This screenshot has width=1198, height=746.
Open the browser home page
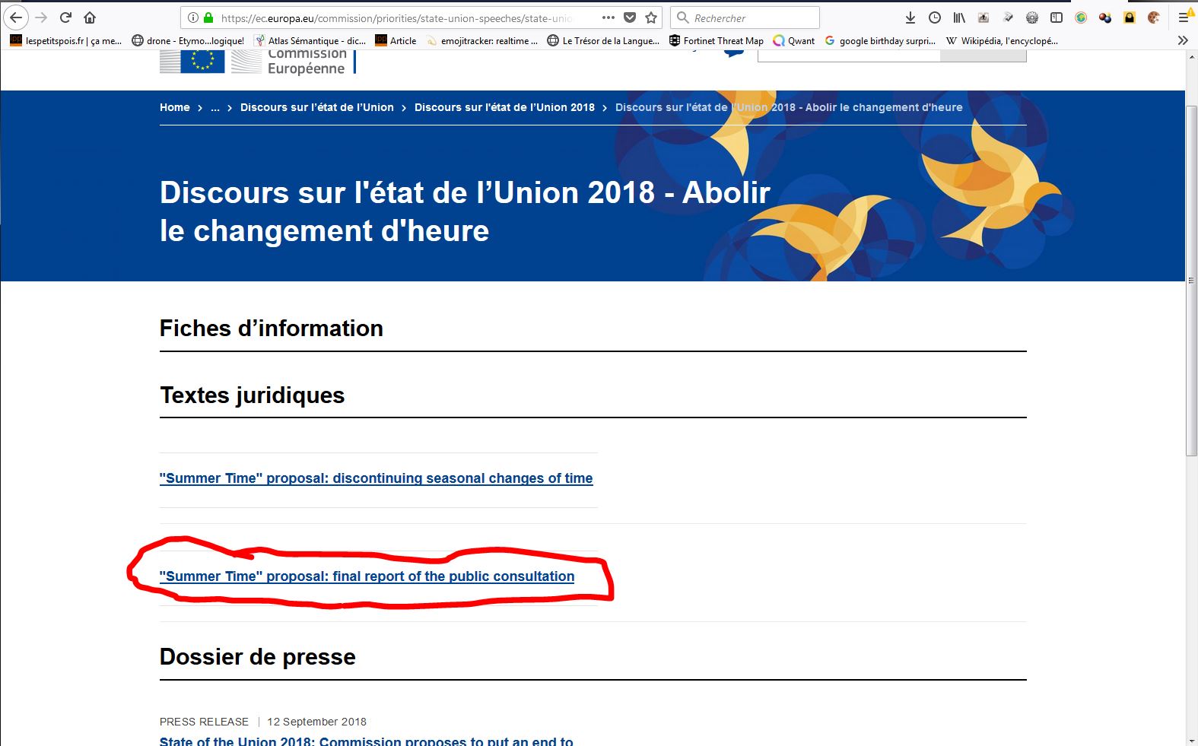pos(90,17)
